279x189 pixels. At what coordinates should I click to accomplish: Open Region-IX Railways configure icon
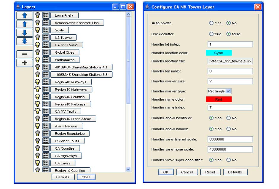coord(46,104)
